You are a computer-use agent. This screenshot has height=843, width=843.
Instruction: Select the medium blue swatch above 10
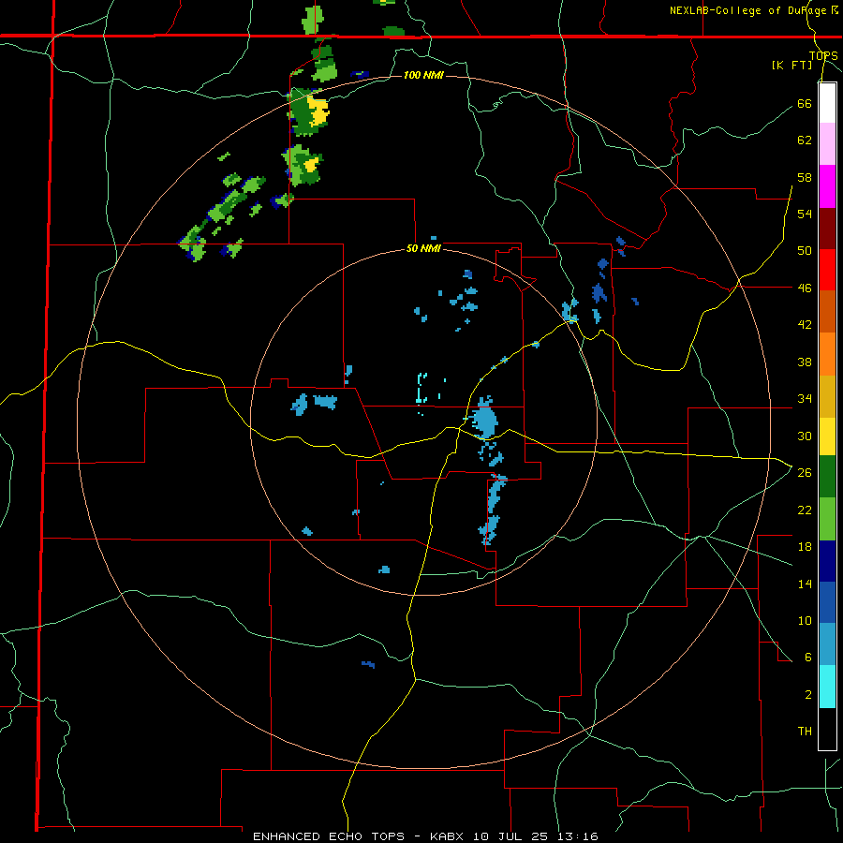[827, 602]
